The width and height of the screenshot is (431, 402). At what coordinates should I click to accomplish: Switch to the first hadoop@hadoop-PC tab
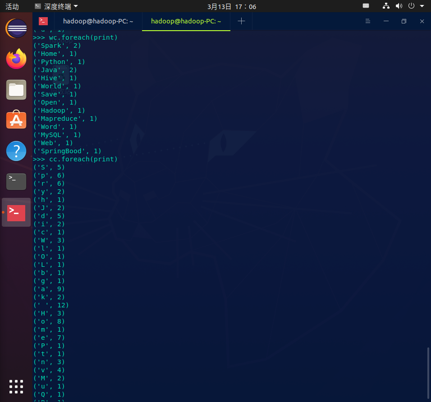98,21
